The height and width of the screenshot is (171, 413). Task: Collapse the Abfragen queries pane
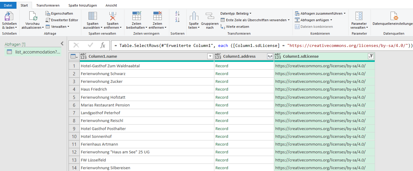click(x=62, y=44)
